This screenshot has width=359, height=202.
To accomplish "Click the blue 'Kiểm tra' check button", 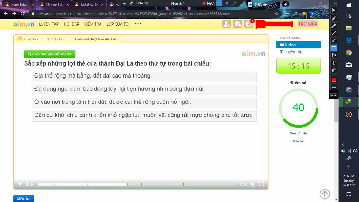I will pos(23,198).
